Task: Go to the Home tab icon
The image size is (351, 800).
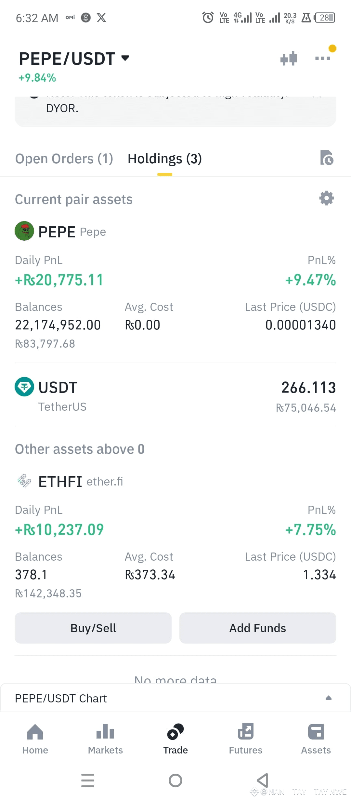Action: 35,732
